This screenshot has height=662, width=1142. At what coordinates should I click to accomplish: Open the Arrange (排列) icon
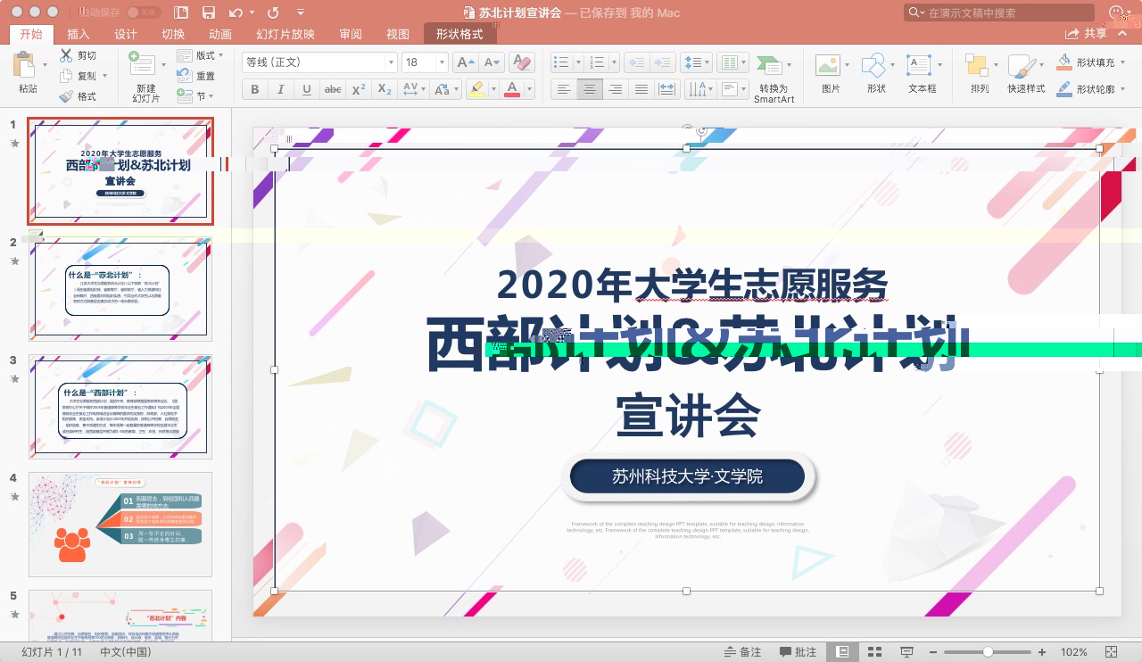coord(977,65)
